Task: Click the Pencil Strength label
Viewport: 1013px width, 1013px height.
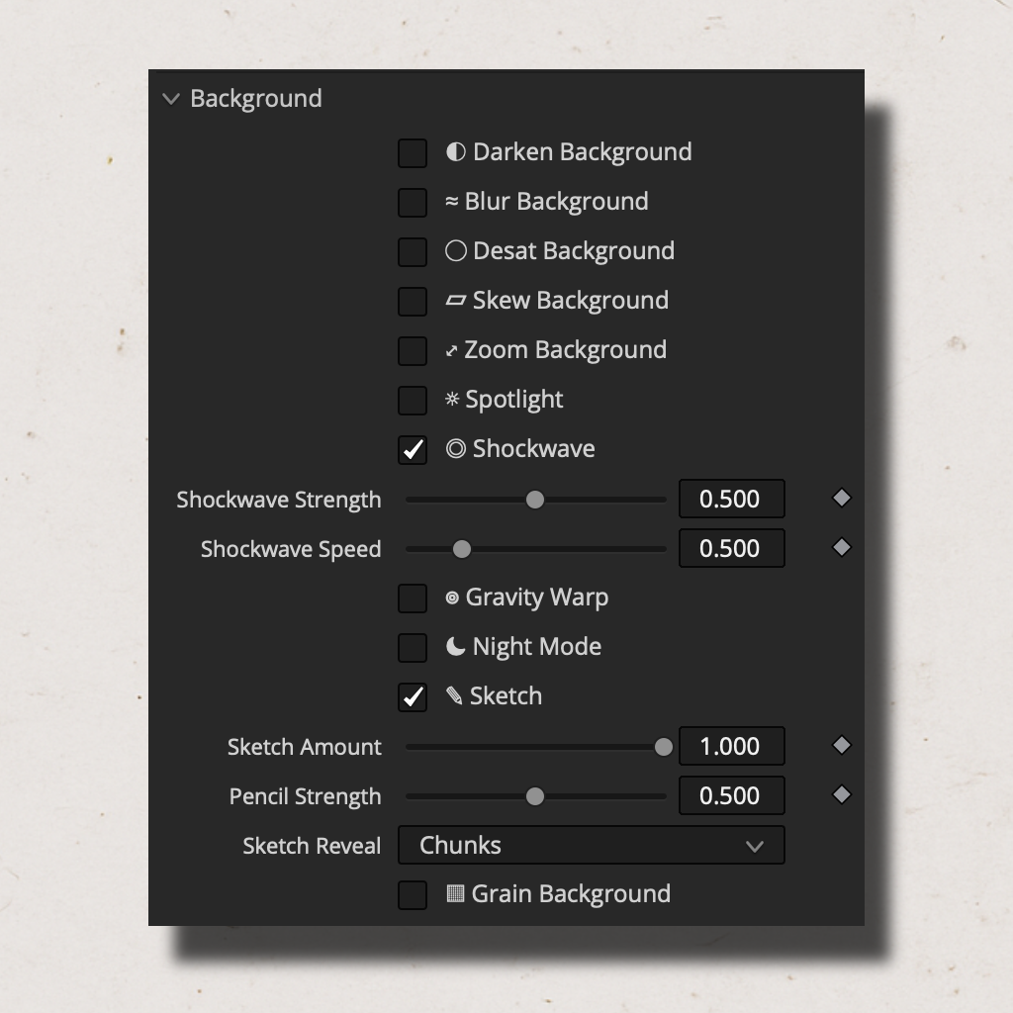Action: tap(306, 796)
